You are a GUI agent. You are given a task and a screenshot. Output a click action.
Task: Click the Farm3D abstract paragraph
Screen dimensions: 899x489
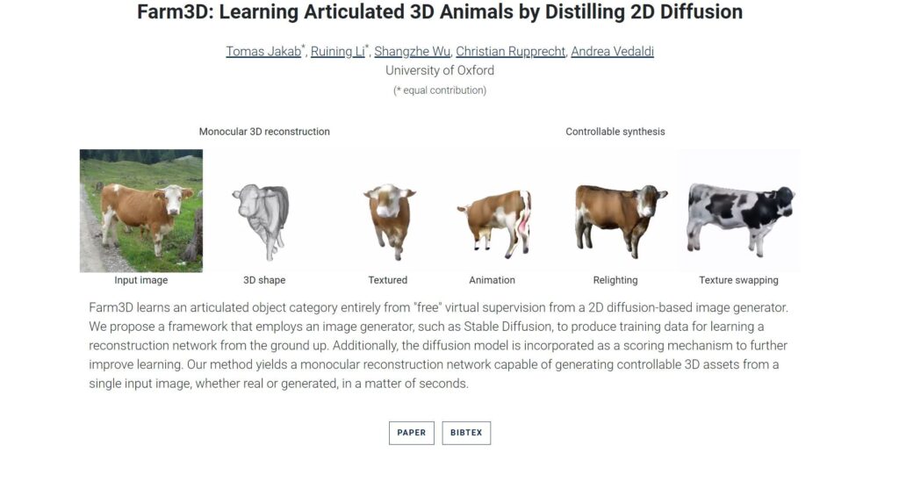(x=439, y=345)
